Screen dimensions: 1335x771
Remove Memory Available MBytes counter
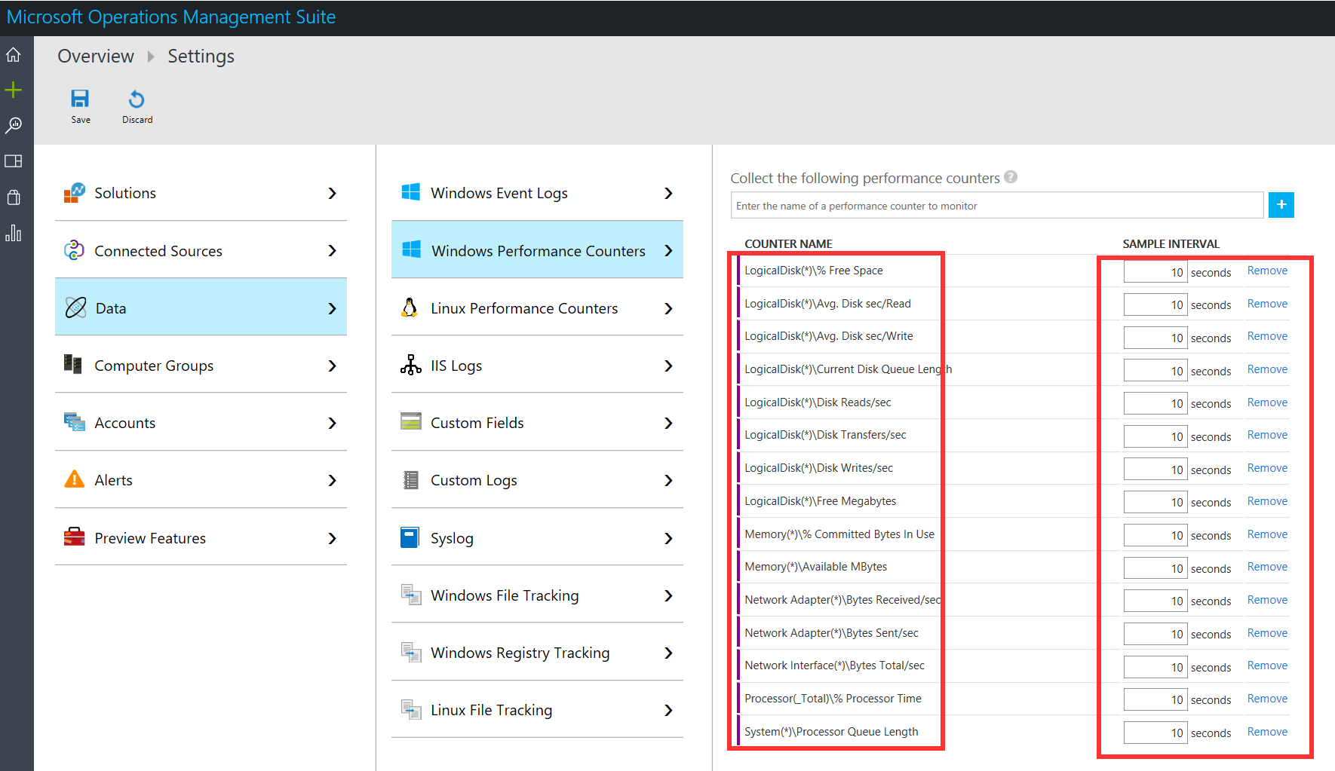(x=1267, y=567)
